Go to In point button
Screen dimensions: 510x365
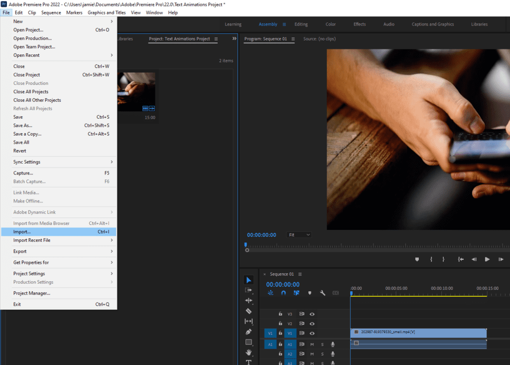pyautogui.click(x=461, y=259)
